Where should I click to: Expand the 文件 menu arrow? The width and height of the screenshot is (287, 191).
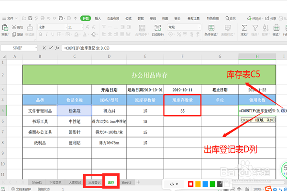tap(16, 18)
